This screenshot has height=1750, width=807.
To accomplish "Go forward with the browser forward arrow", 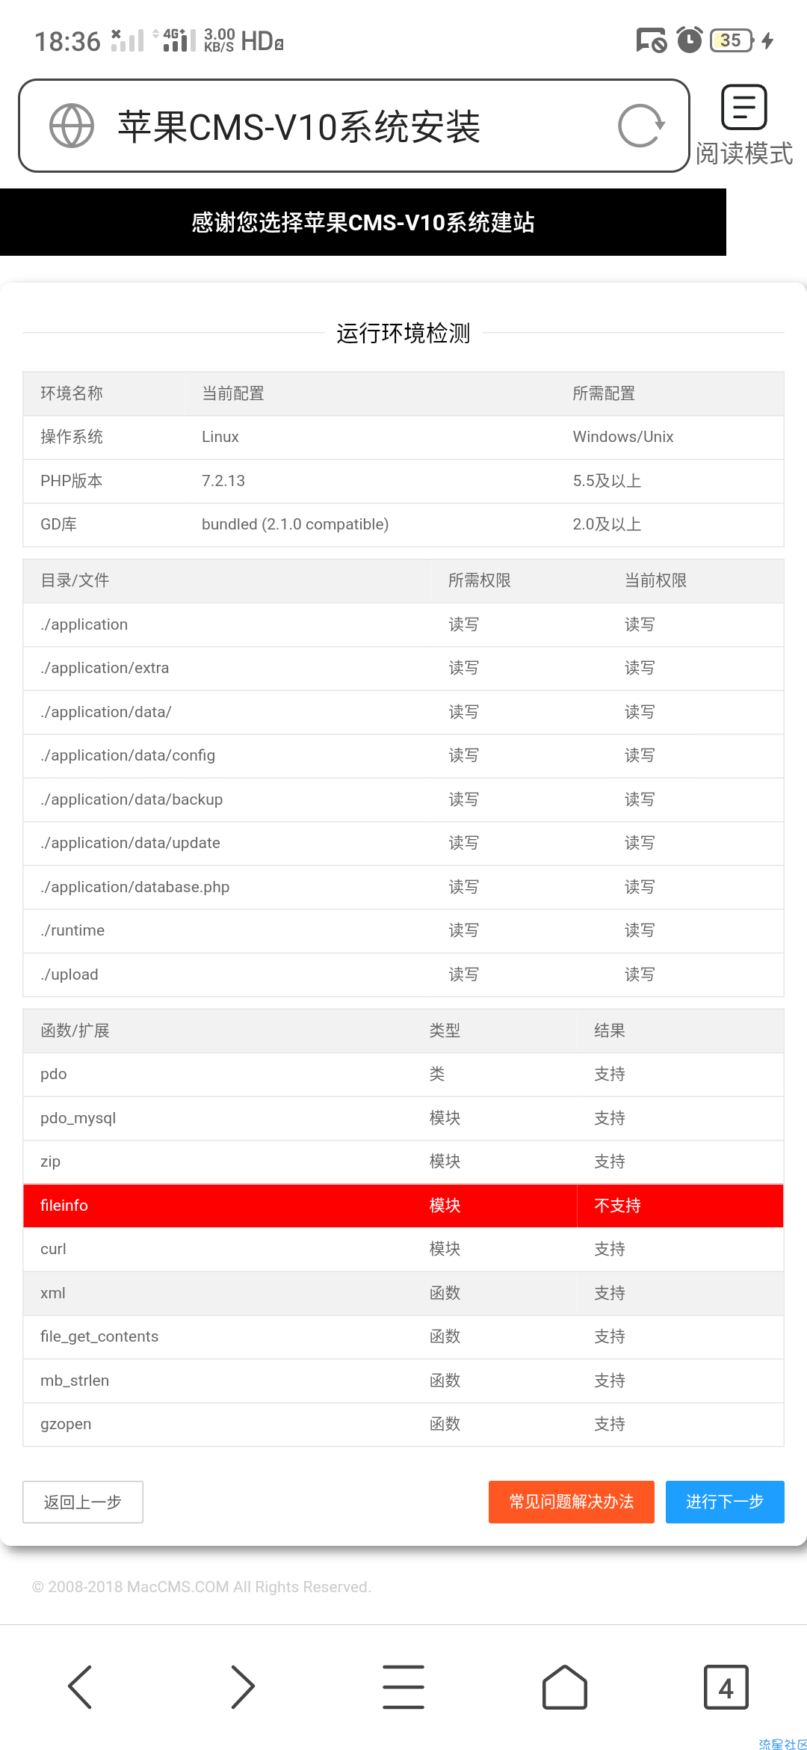I will point(242,1687).
